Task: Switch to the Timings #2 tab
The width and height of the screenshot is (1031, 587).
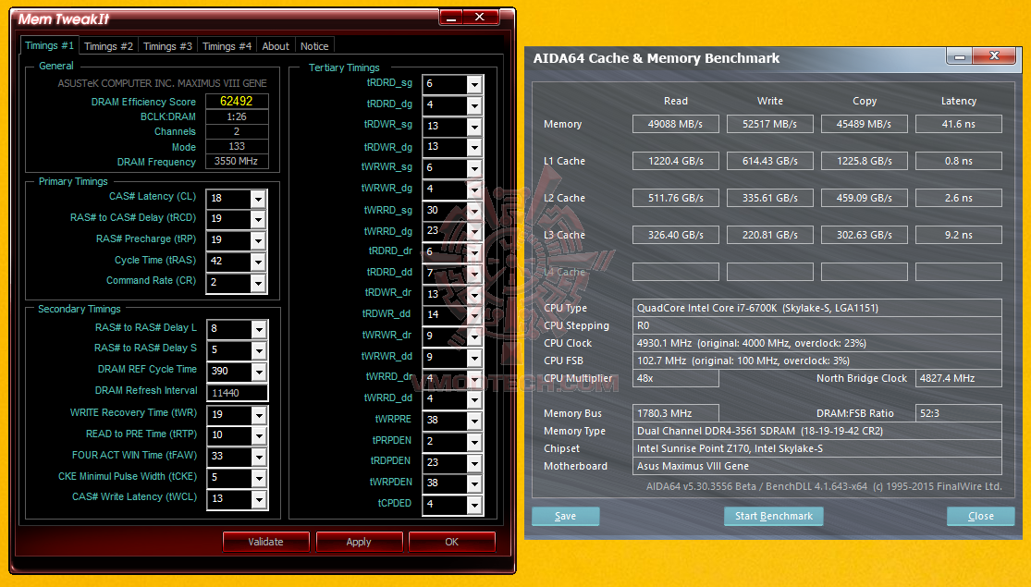Action: tap(108, 46)
